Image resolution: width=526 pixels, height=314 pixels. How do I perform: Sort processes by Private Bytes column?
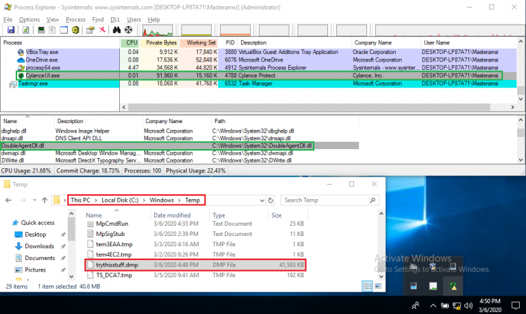pyautogui.click(x=158, y=42)
